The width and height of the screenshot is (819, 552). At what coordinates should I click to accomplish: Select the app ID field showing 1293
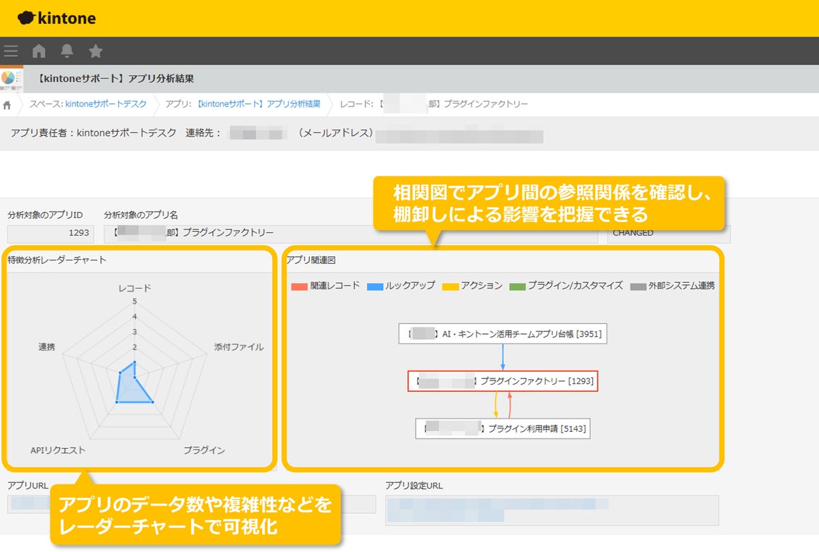coord(50,233)
